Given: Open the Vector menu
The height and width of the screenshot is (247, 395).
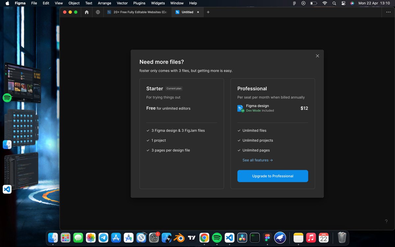Looking at the screenshot, I should click(x=122, y=3).
